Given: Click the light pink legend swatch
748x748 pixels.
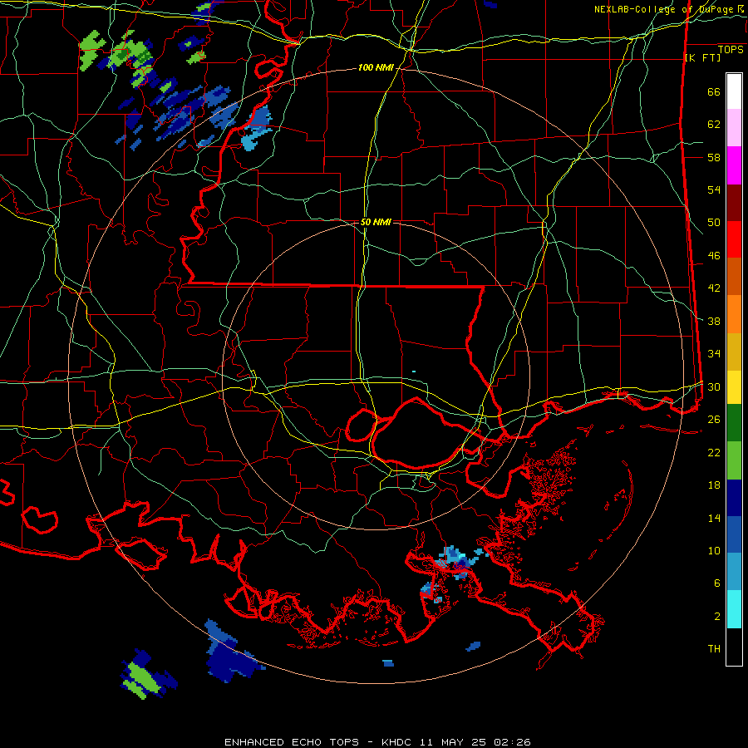Looking at the screenshot, I should pos(734,128).
